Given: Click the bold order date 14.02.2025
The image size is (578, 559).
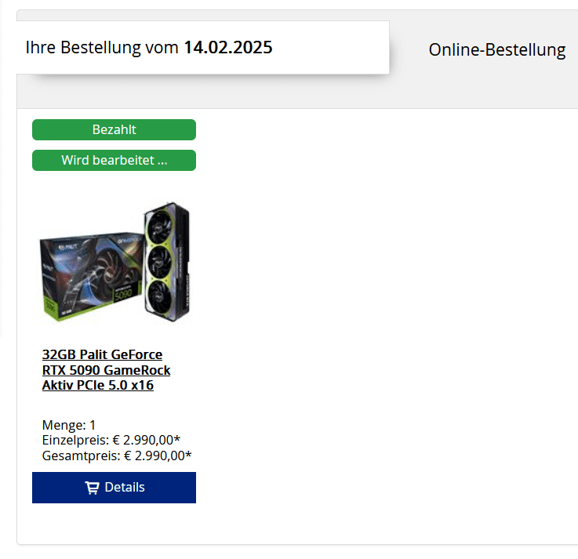Looking at the screenshot, I should (x=228, y=48).
